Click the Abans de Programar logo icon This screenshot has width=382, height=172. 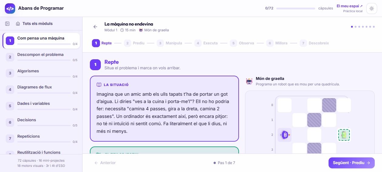tap(10, 9)
